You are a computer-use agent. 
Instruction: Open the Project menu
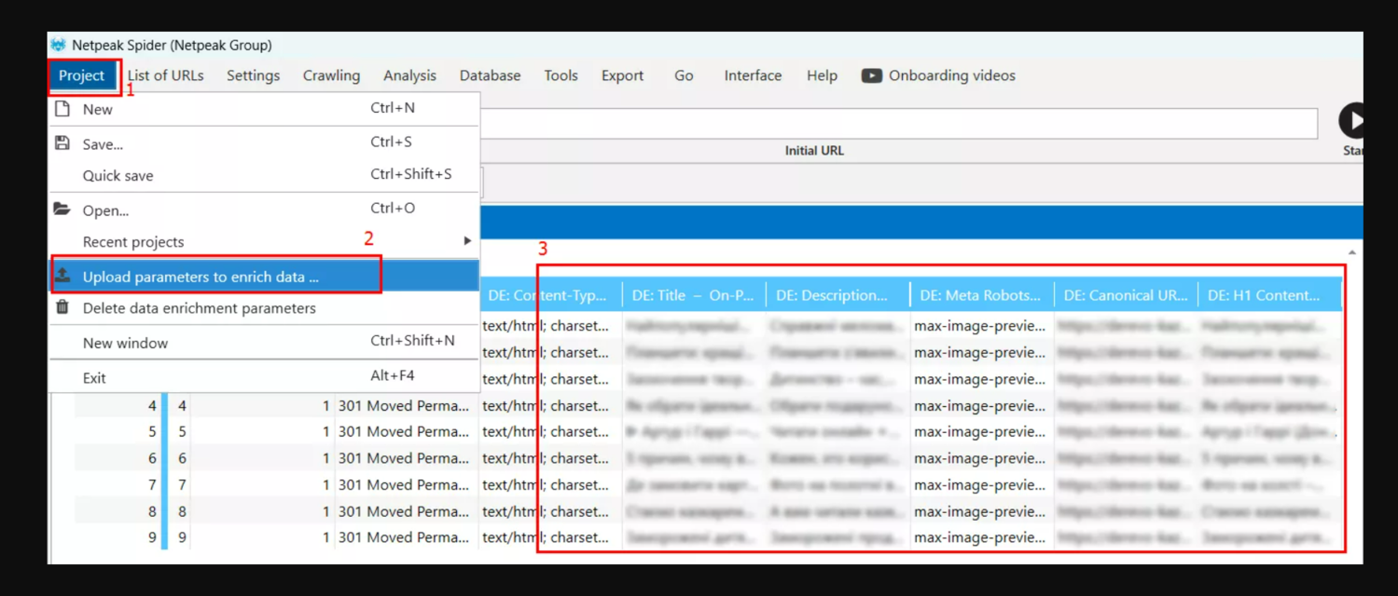coord(82,75)
